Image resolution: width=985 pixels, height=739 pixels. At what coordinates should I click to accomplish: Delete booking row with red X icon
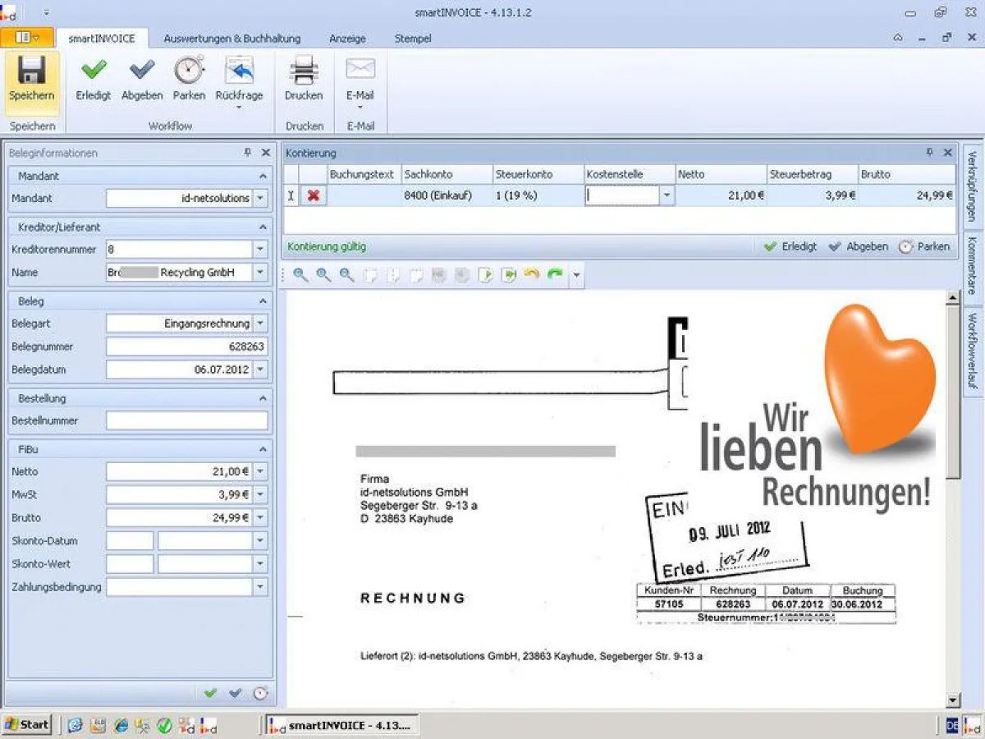tap(313, 195)
